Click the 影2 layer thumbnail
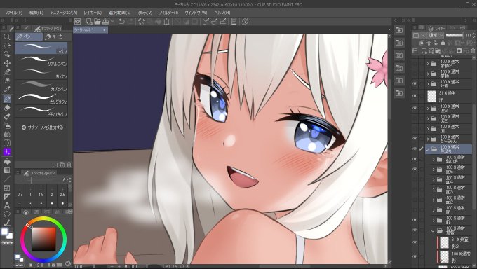 coord(445,243)
